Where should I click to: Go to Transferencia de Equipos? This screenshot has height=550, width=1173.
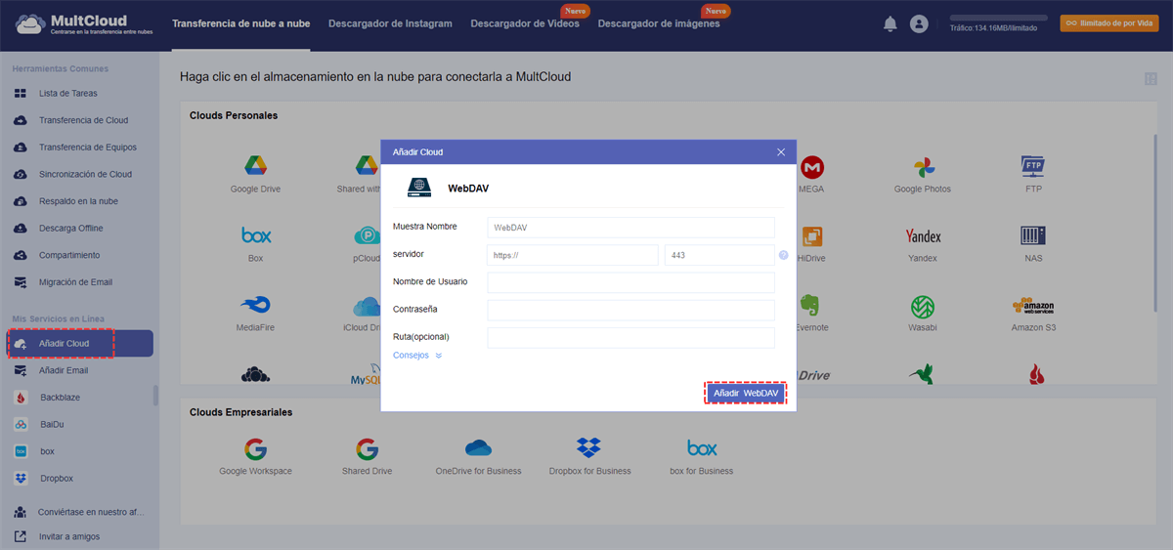coord(78,148)
